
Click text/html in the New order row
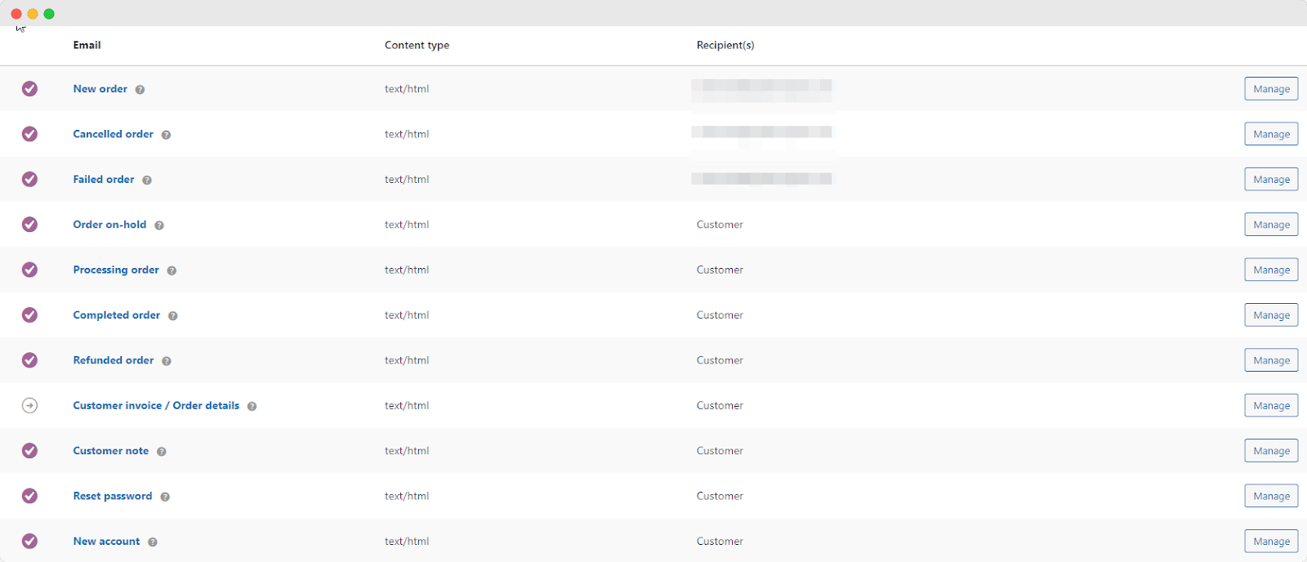pos(407,89)
